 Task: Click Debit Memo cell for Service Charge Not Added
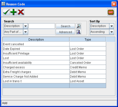88,76
